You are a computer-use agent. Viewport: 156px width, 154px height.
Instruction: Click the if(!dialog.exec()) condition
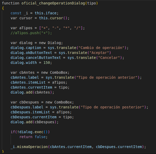30,132
